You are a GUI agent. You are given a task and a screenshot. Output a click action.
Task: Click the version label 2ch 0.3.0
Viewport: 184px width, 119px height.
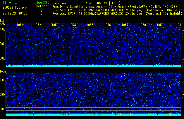[x=43, y=3]
